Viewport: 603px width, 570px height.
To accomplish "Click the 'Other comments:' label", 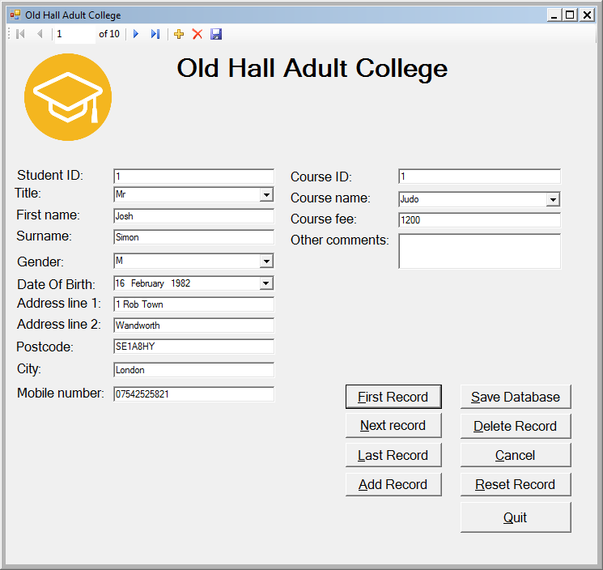I will coord(340,240).
